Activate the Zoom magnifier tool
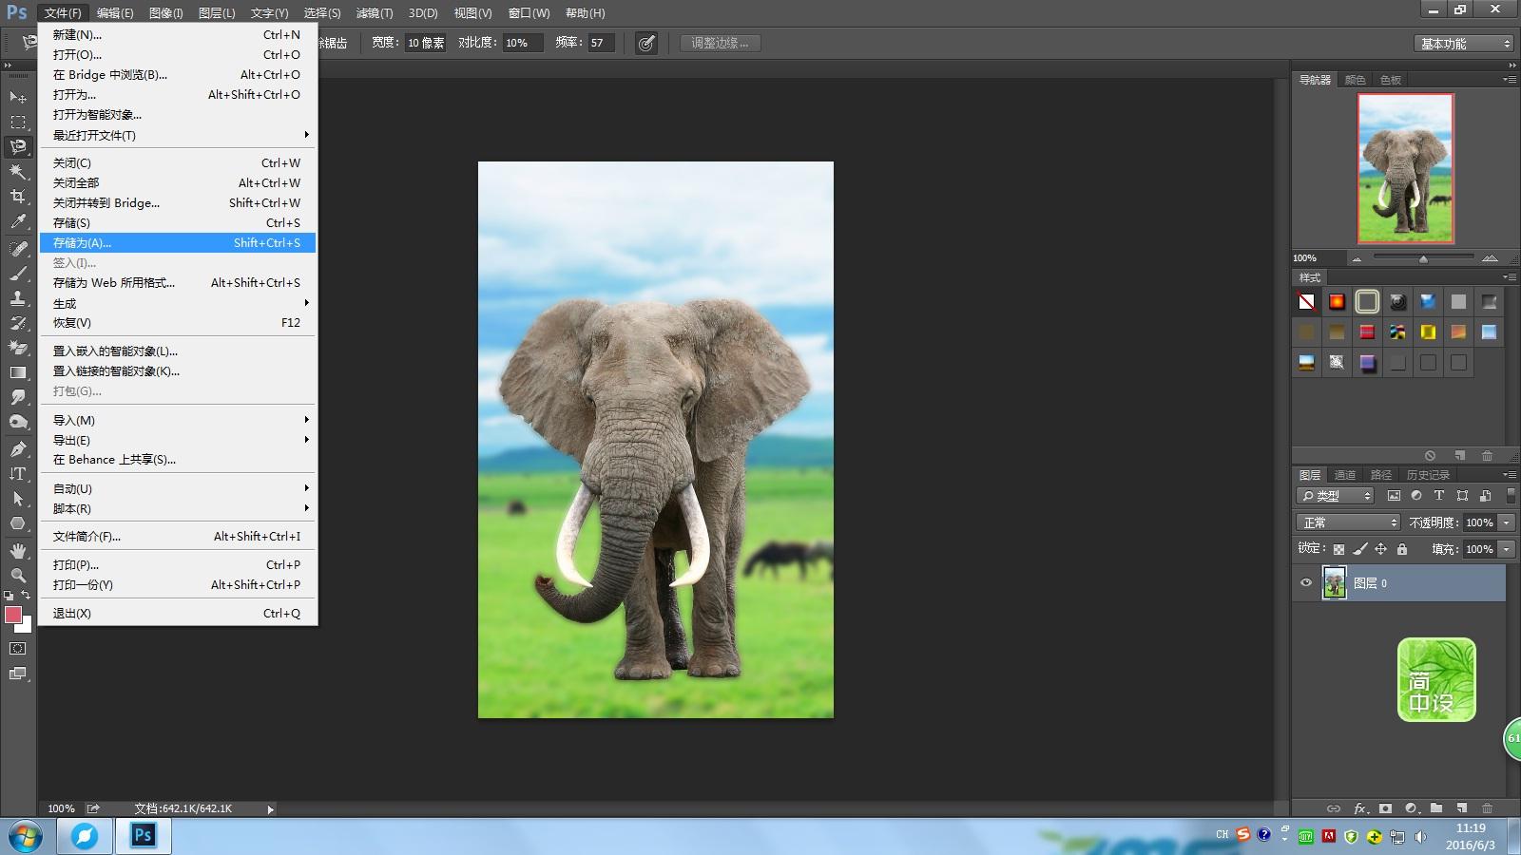 tap(18, 576)
